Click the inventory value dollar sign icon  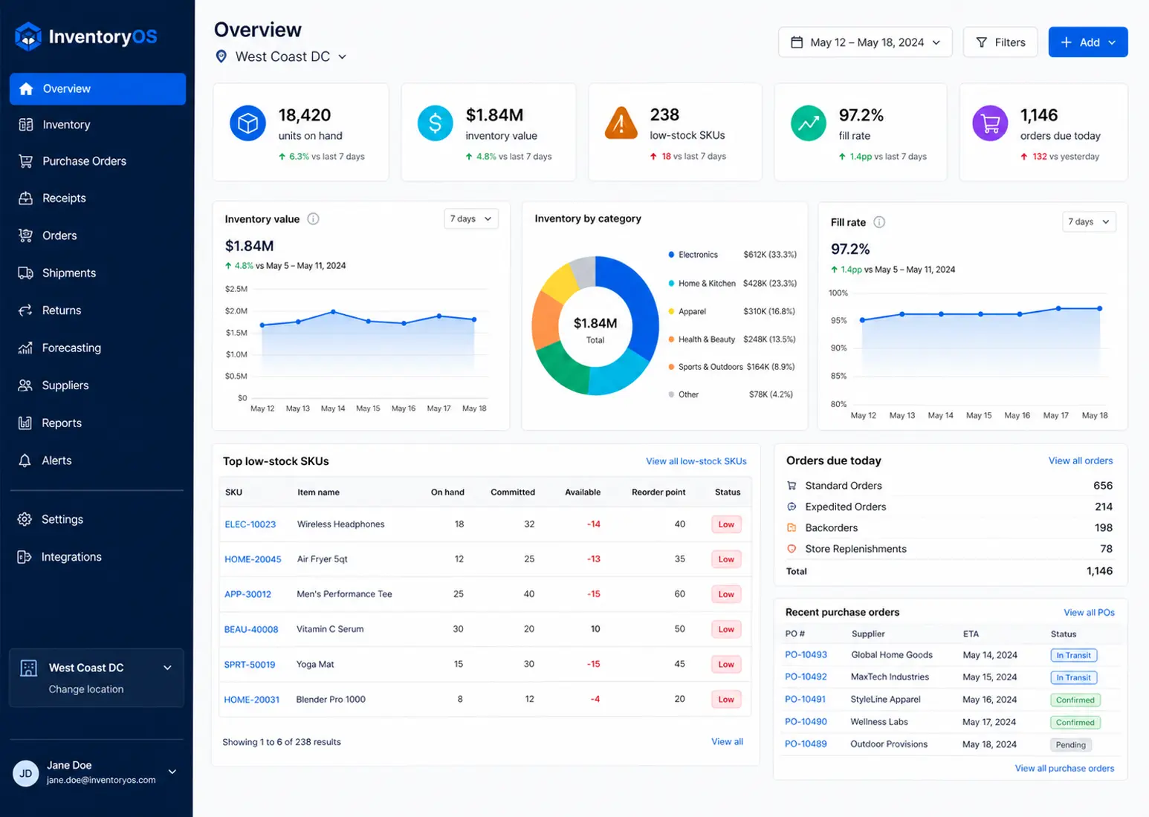pyautogui.click(x=435, y=123)
